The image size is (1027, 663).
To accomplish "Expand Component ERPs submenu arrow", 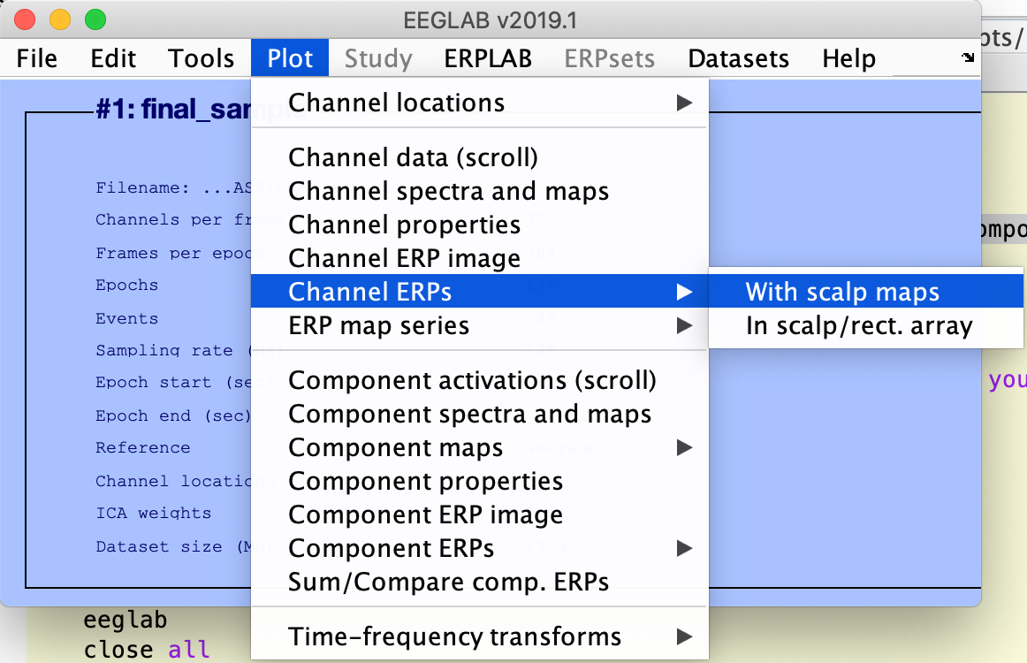I will [x=684, y=548].
